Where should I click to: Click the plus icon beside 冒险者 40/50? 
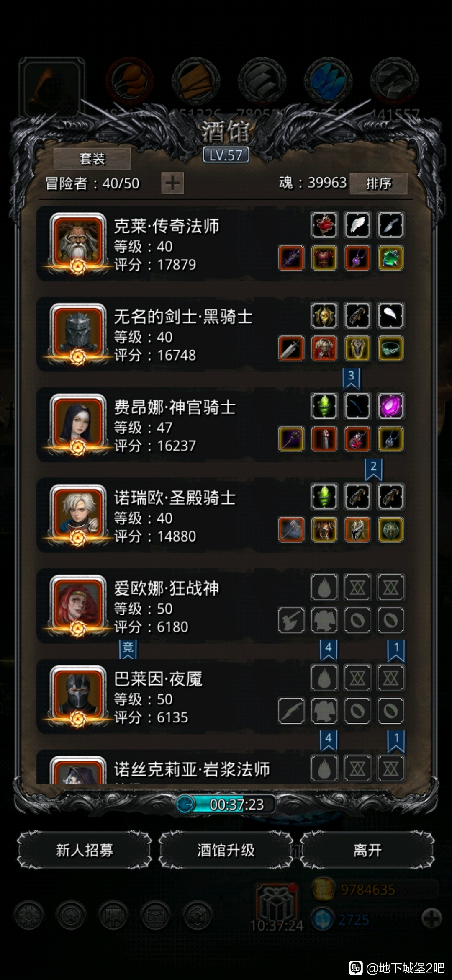coord(172,183)
